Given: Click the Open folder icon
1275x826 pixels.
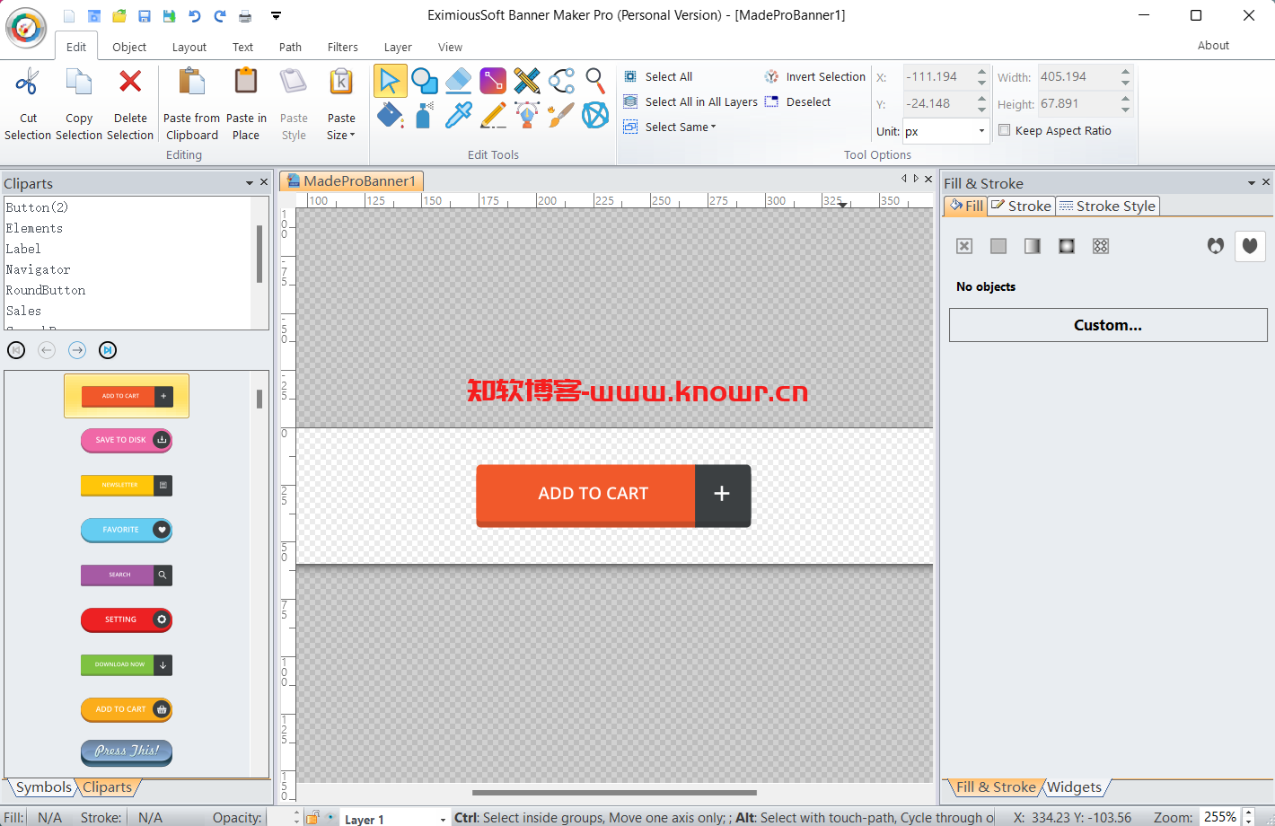Looking at the screenshot, I should click(119, 16).
